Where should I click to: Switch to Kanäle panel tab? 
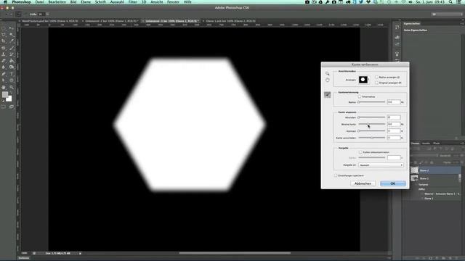pyautogui.click(x=426, y=144)
